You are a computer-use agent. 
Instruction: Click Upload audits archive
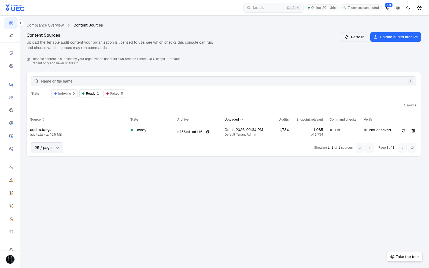(x=395, y=37)
